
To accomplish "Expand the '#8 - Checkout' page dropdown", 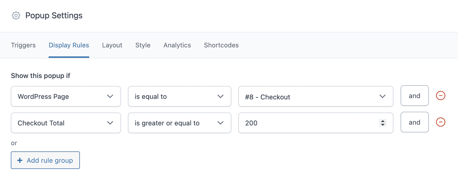I will click(x=316, y=96).
